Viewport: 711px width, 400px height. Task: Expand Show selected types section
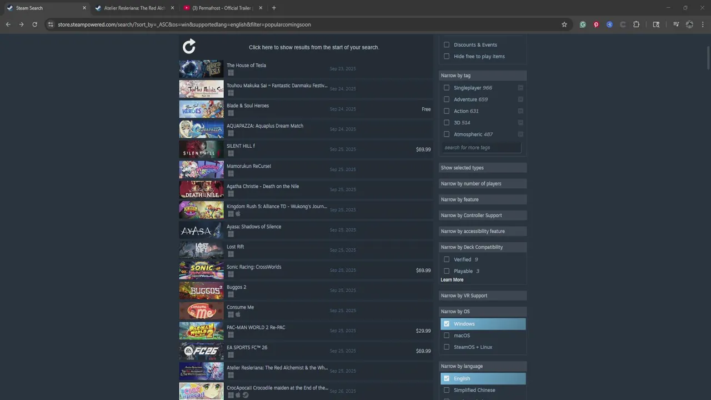coord(483,168)
